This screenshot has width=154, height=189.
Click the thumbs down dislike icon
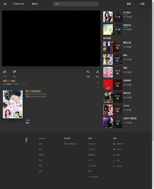point(14,72)
